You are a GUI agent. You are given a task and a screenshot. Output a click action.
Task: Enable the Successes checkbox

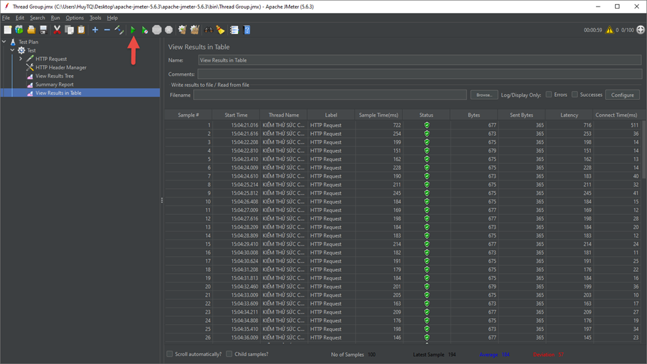pyautogui.click(x=575, y=95)
